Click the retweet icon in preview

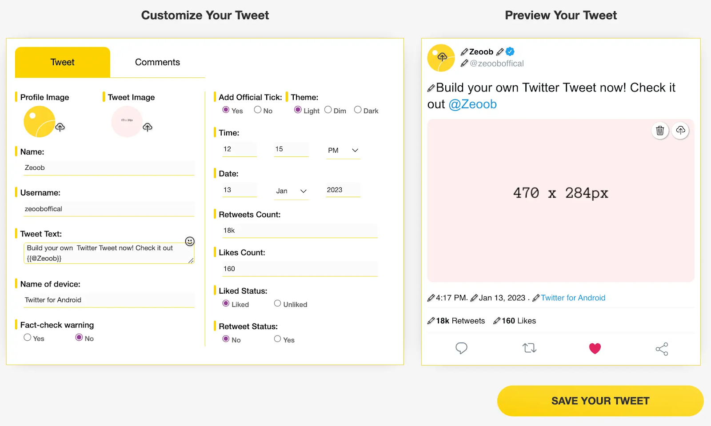point(529,348)
